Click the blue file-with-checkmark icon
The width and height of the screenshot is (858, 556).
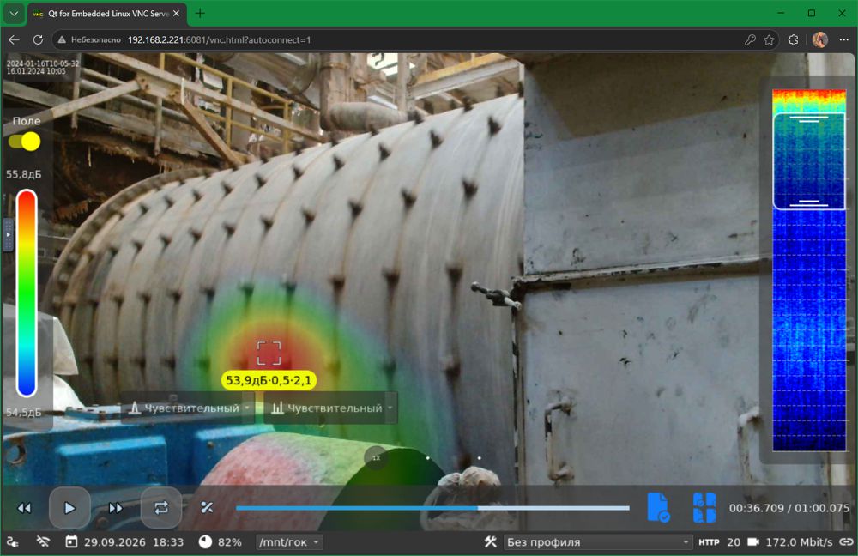pos(658,507)
